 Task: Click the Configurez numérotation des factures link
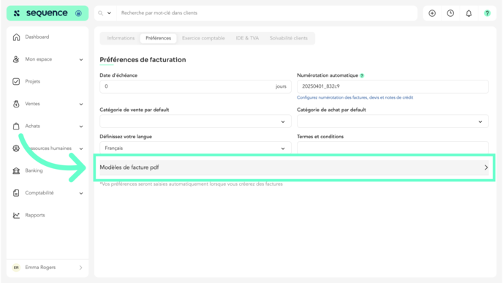click(355, 97)
